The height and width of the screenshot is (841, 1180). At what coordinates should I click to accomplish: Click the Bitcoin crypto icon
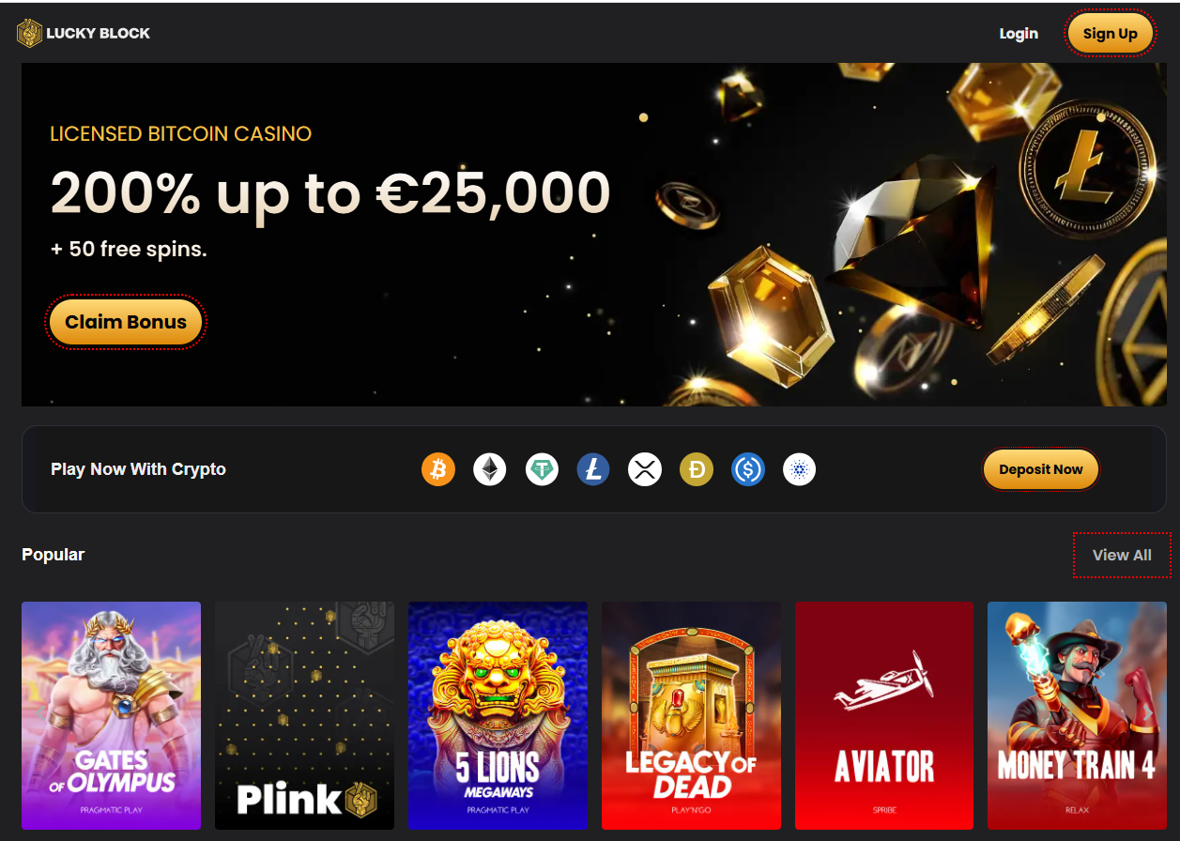click(x=438, y=468)
